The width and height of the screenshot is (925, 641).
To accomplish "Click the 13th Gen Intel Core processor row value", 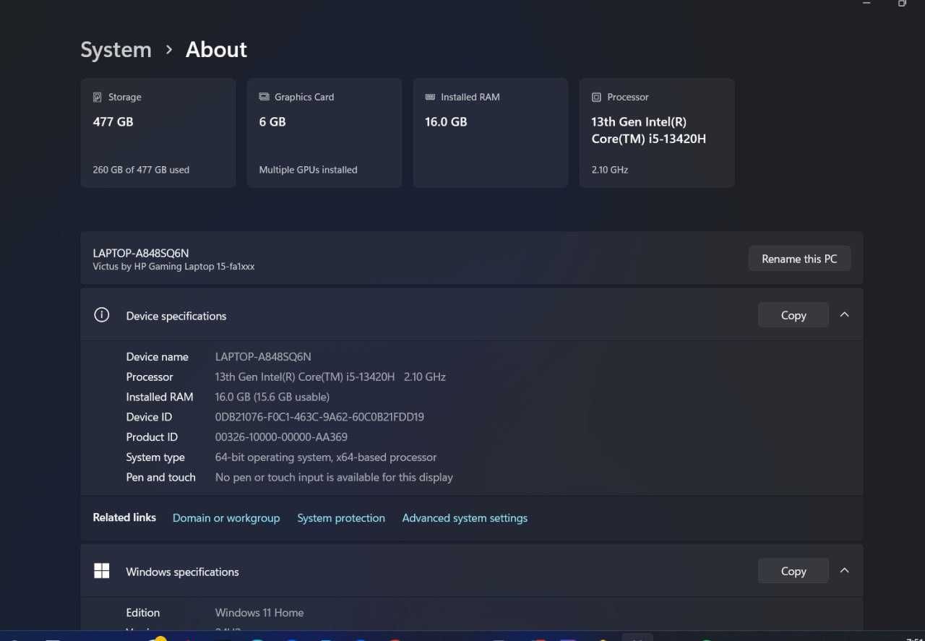I will (330, 377).
